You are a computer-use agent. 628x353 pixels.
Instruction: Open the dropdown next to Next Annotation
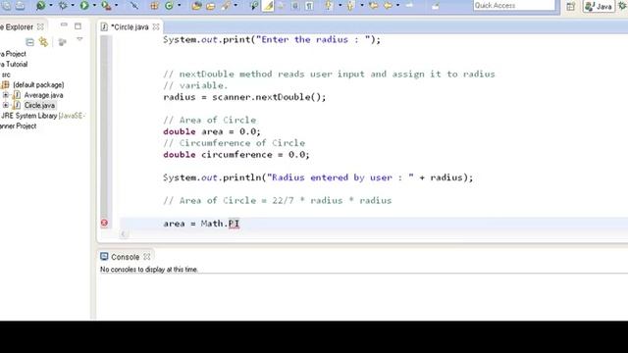(340, 5)
